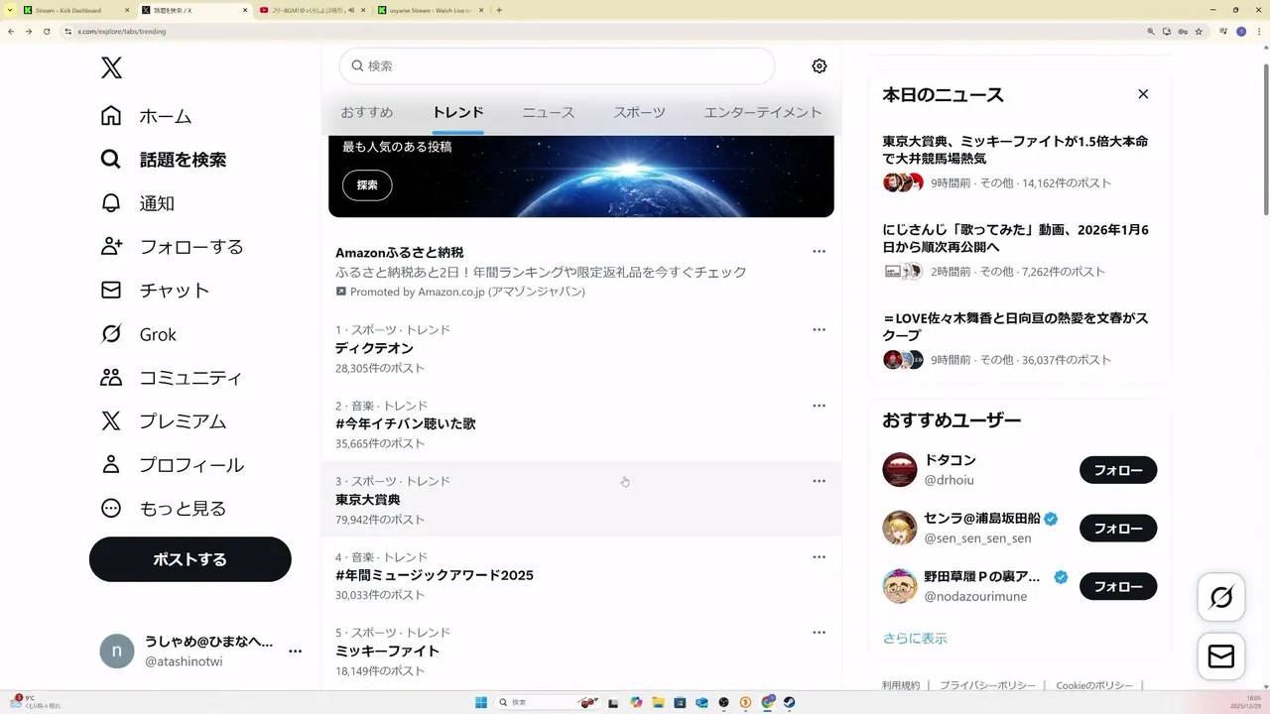
Task: Open Steam from the taskbar
Action: [789, 702]
